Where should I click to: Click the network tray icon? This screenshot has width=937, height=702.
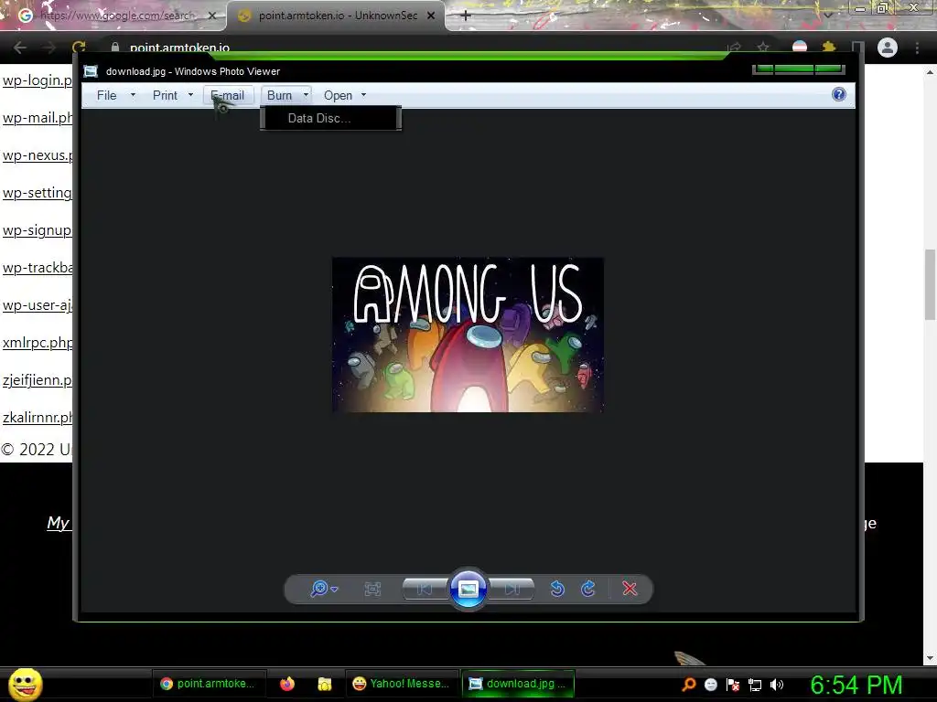[x=755, y=685]
